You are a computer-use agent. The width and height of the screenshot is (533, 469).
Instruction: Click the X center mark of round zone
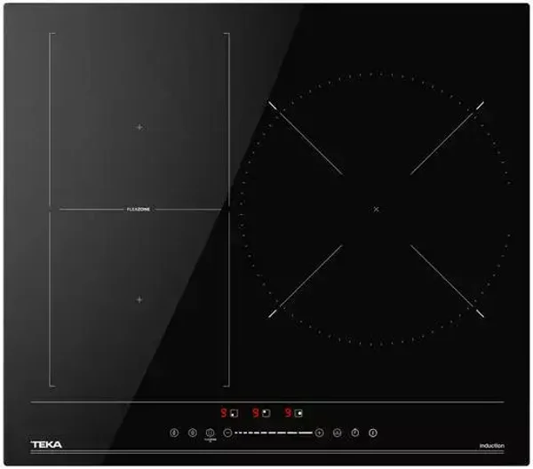(x=376, y=210)
